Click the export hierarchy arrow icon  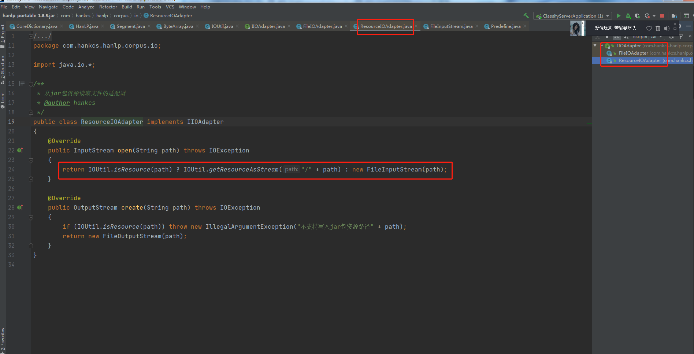point(681,37)
